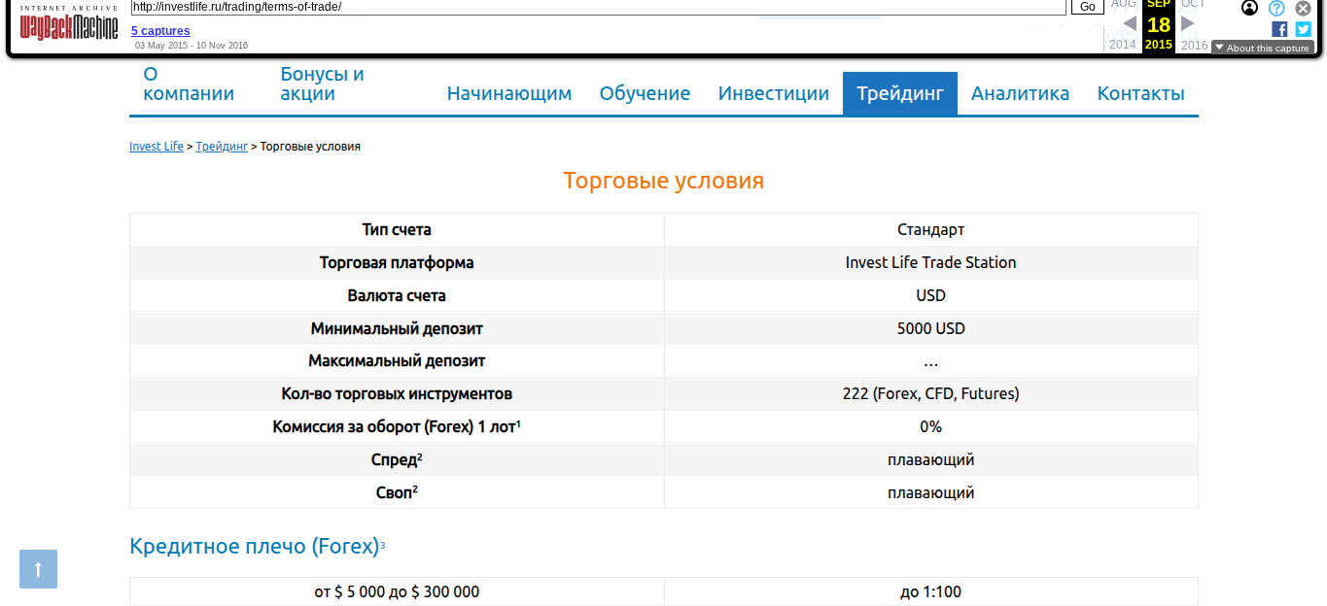Open the Обучение menu item
Image resolution: width=1327 pixels, height=606 pixels.
[x=645, y=92]
